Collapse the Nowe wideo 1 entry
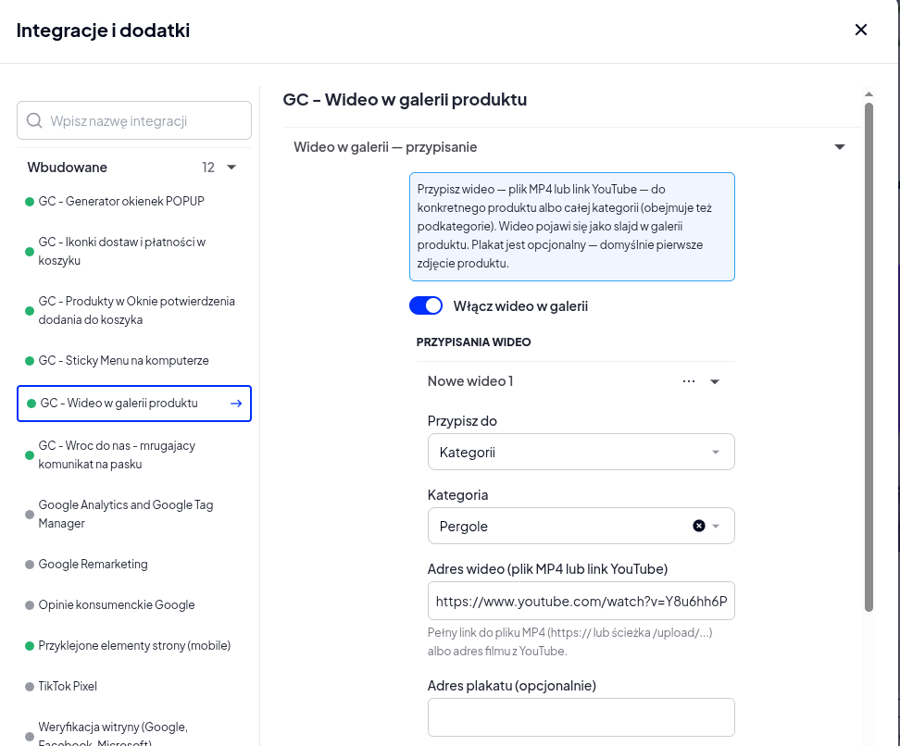The width and height of the screenshot is (900, 746). coord(715,381)
